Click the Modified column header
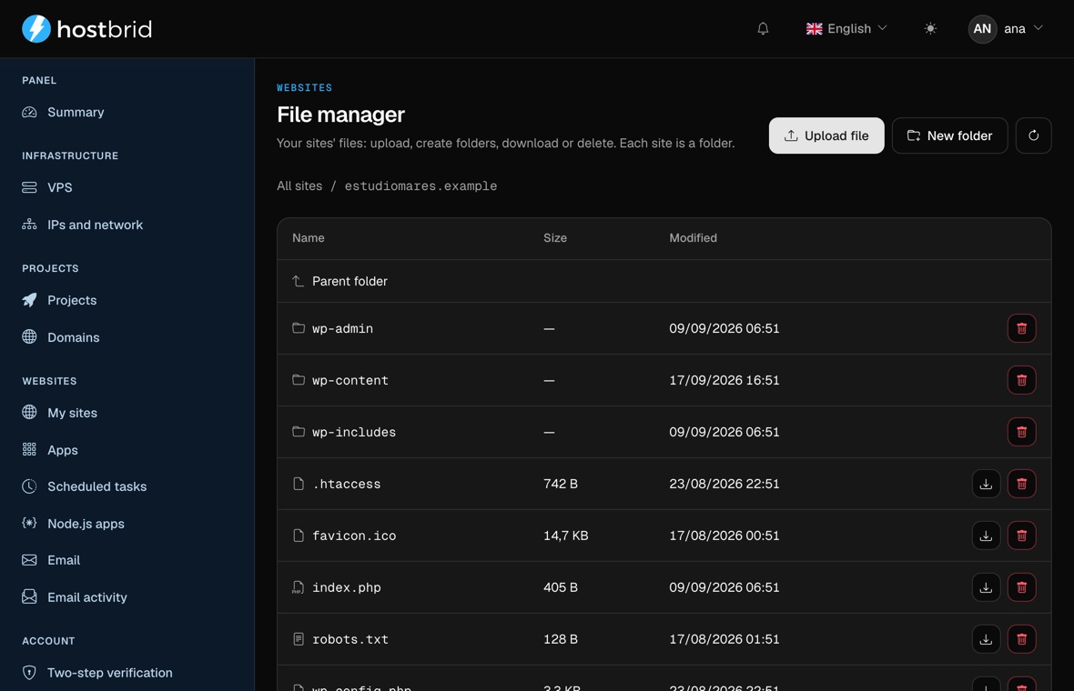 tap(693, 238)
